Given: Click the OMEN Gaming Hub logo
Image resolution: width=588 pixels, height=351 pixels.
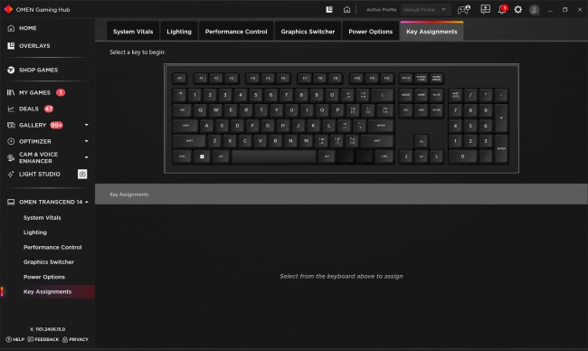Looking at the screenshot, I should tap(8, 9).
